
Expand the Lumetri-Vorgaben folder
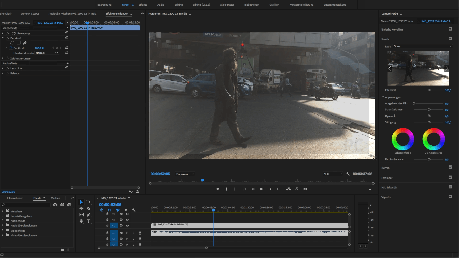click(x=3, y=216)
